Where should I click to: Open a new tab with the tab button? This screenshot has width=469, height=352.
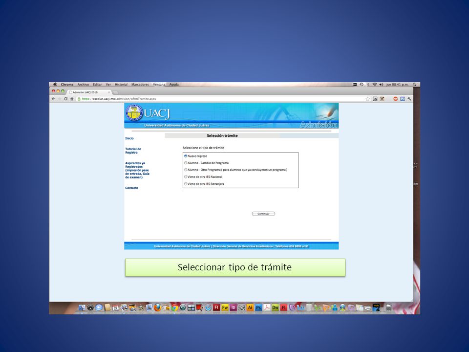click(115, 92)
